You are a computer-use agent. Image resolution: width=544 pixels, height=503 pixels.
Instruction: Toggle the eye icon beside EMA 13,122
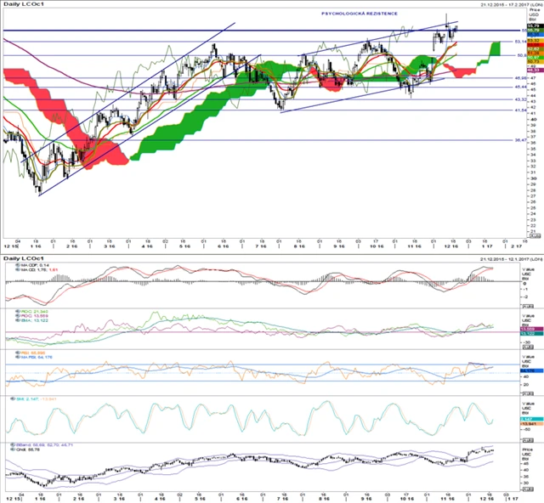pyautogui.click(x=18, y=320)
